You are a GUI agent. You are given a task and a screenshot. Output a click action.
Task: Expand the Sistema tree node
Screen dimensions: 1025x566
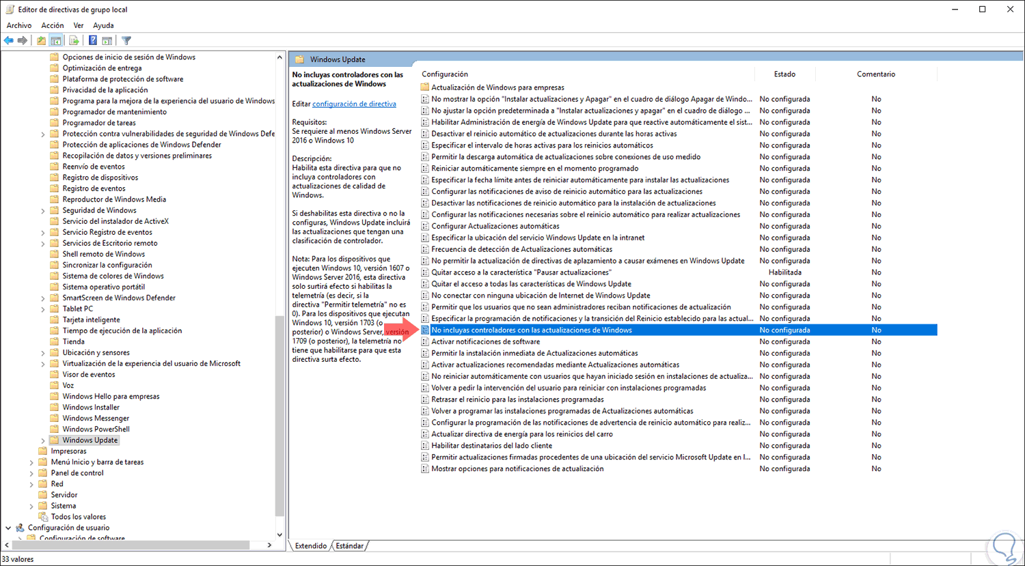tap(31, 506)
